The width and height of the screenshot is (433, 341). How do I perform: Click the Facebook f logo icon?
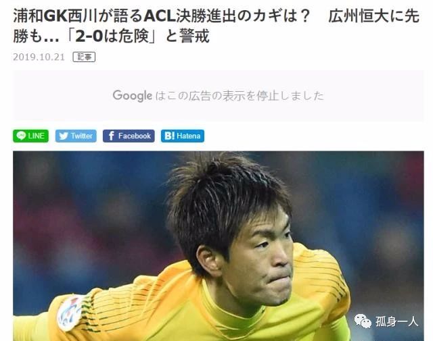[x=111, y=136]
